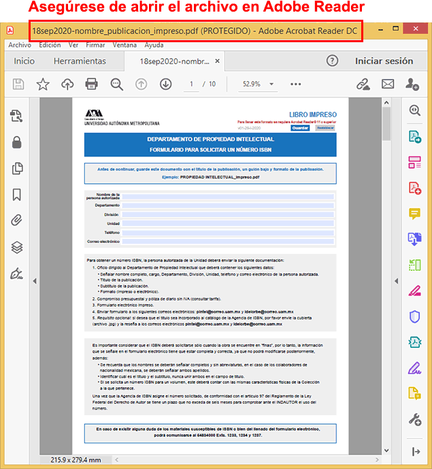Open the Archivo menu

[20, 45]
